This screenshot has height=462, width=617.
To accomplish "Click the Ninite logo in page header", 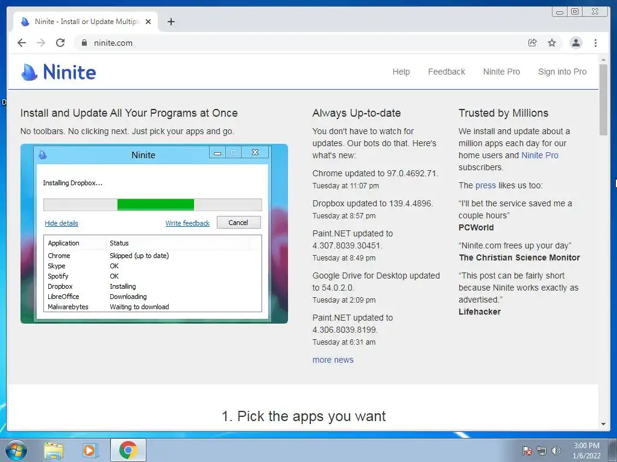I will 58,72.
